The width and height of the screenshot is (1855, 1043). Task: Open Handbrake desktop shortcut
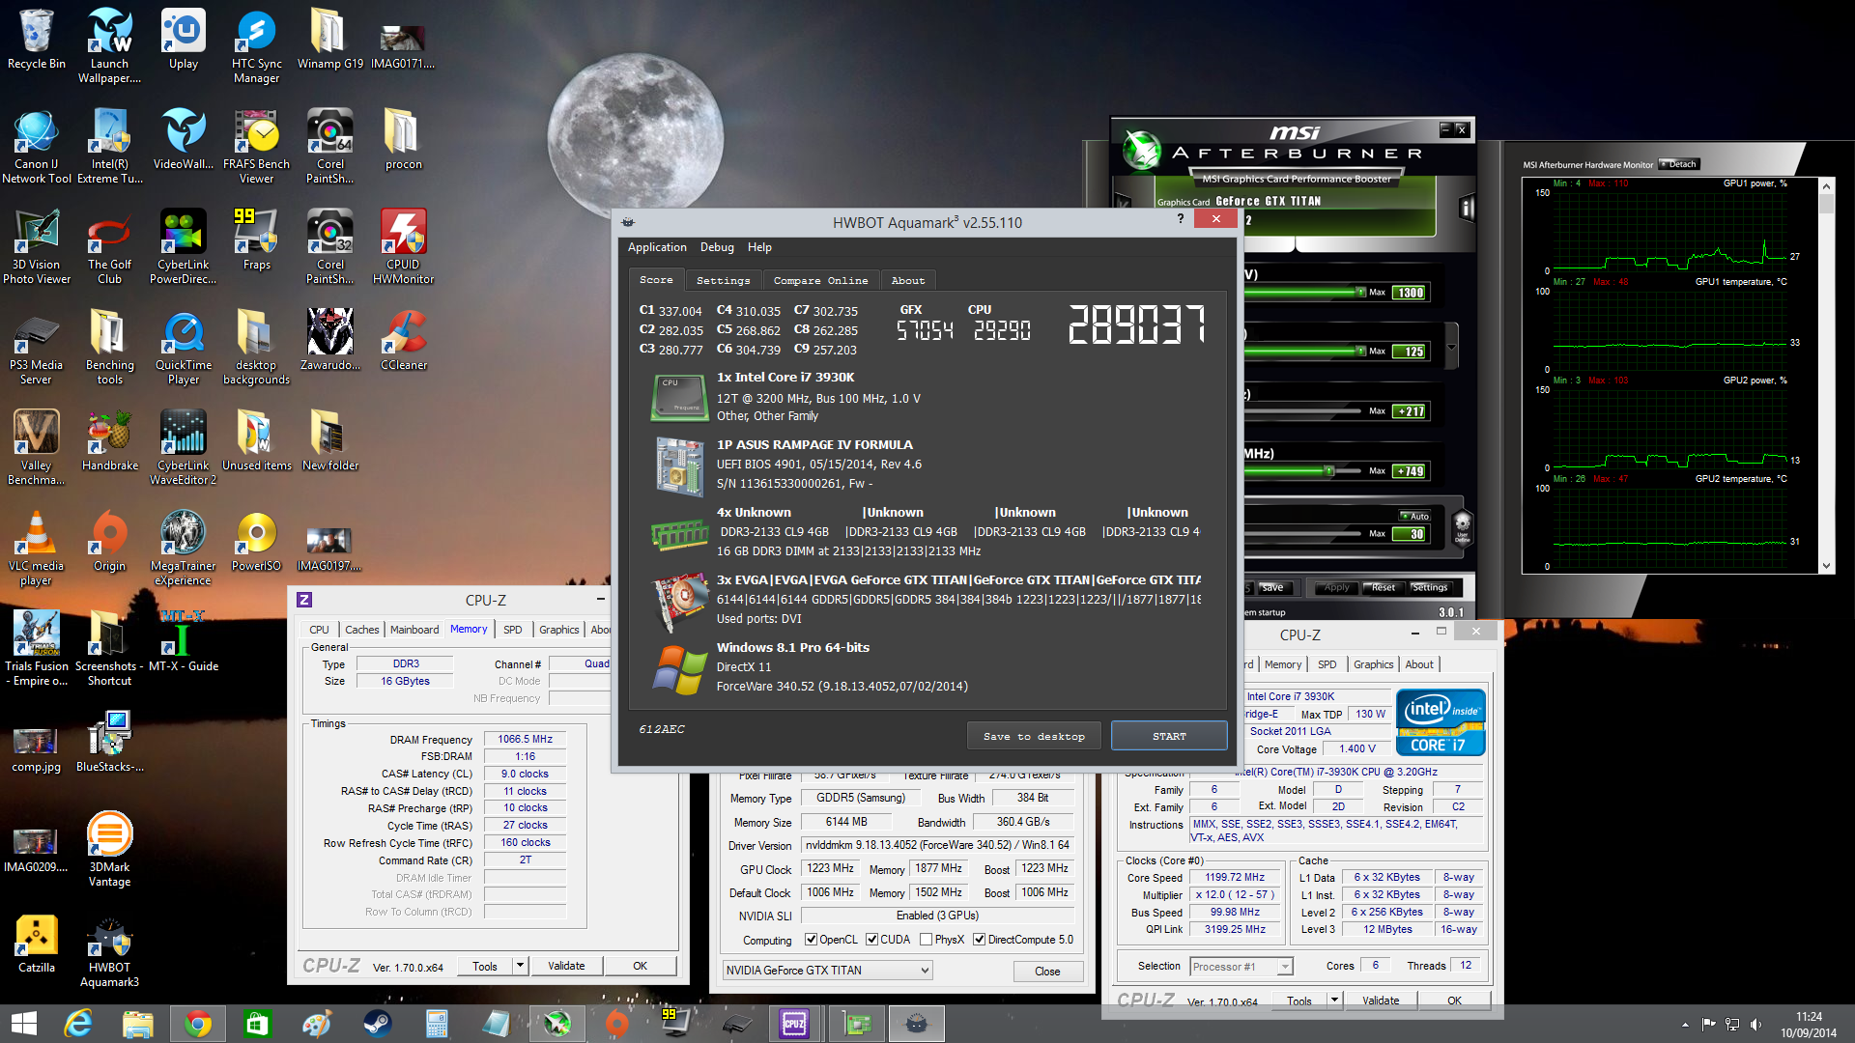point(109,440)
